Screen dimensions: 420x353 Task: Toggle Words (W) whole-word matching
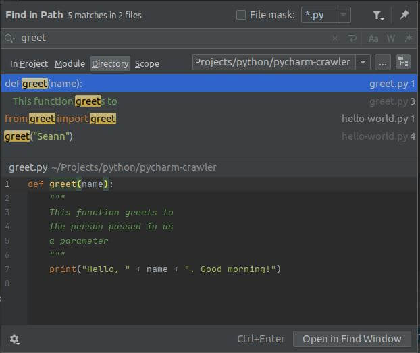390,38
